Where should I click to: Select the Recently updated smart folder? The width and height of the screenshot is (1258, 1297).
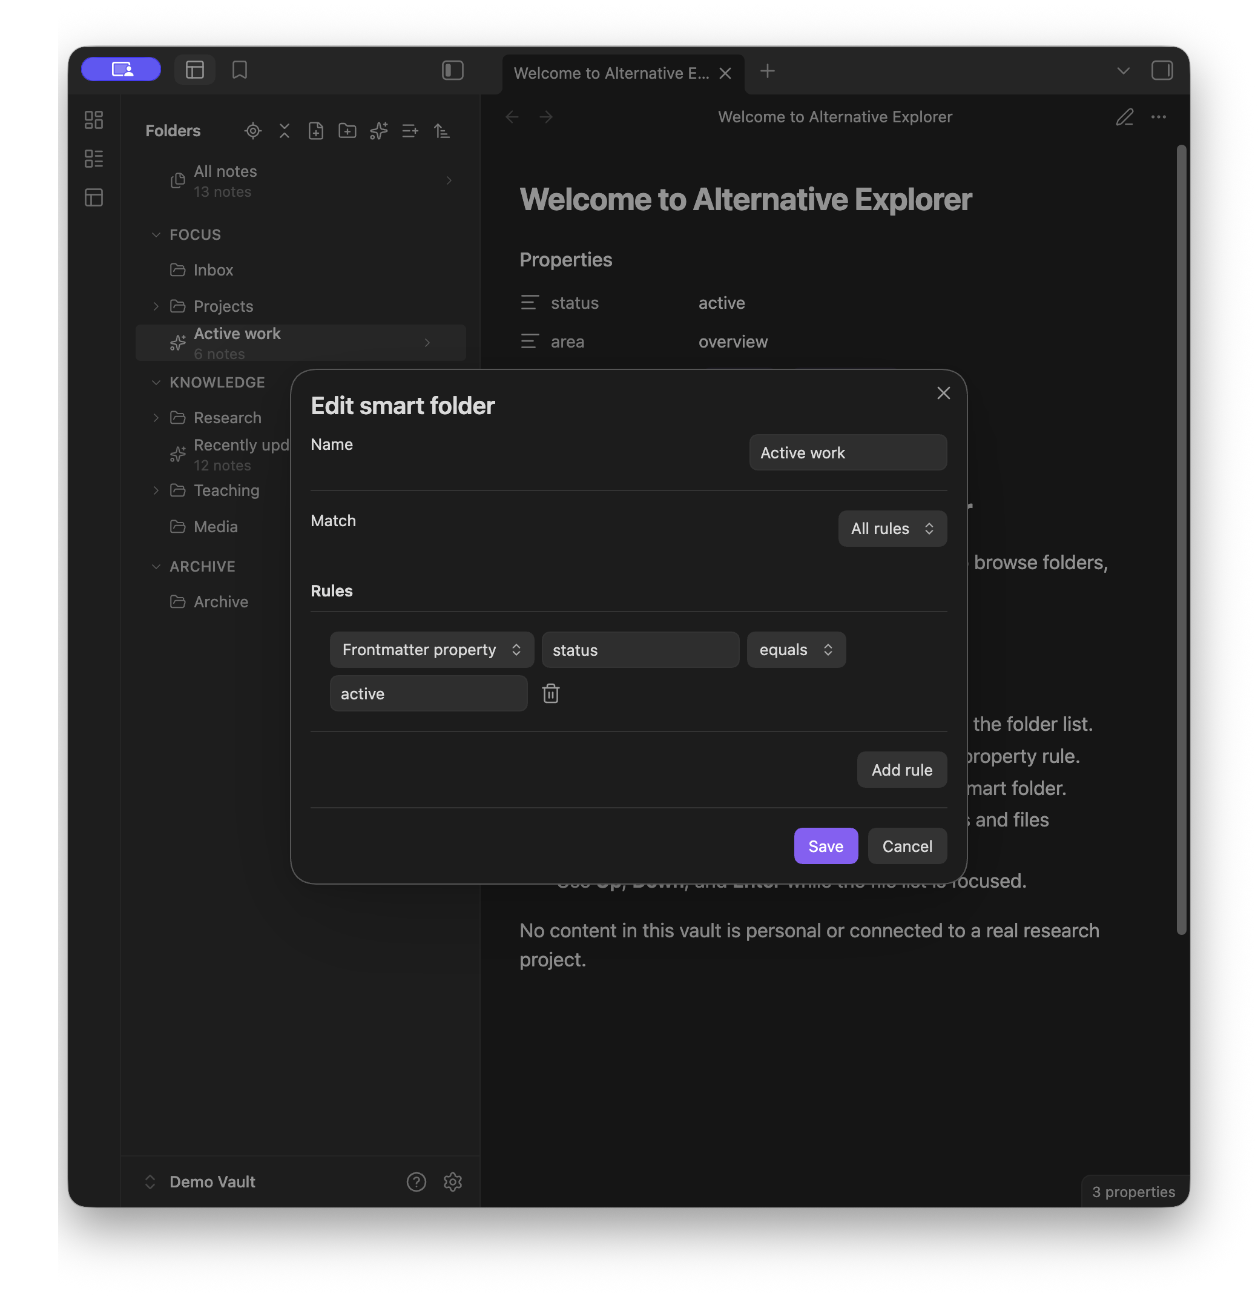click(229, 455)
